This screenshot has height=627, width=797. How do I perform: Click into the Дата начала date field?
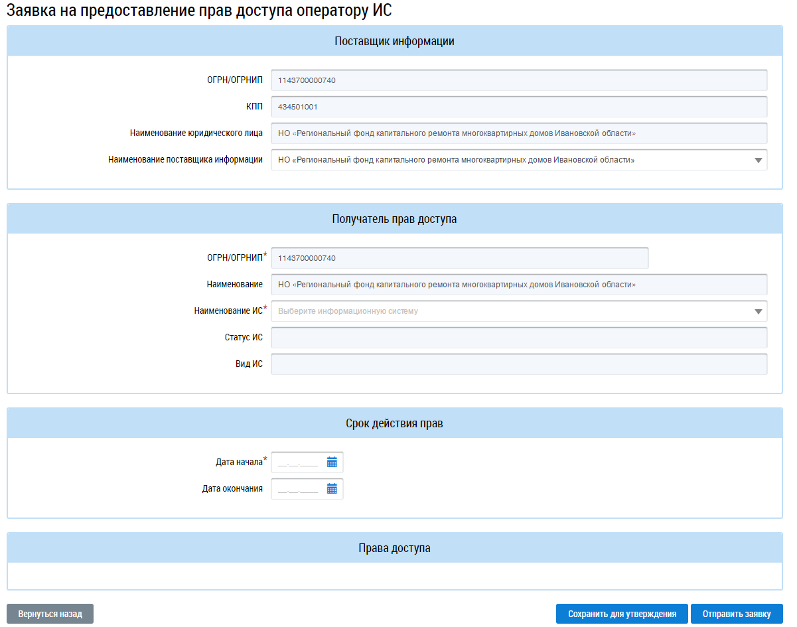(299, 462)
